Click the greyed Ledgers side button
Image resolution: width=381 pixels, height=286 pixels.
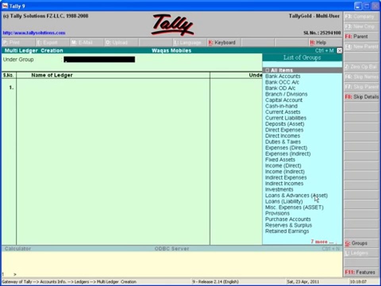pyautogui.click(x=362, y=253)
